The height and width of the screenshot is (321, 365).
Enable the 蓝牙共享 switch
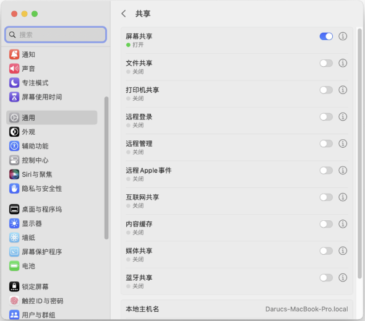tap(326, 278)
